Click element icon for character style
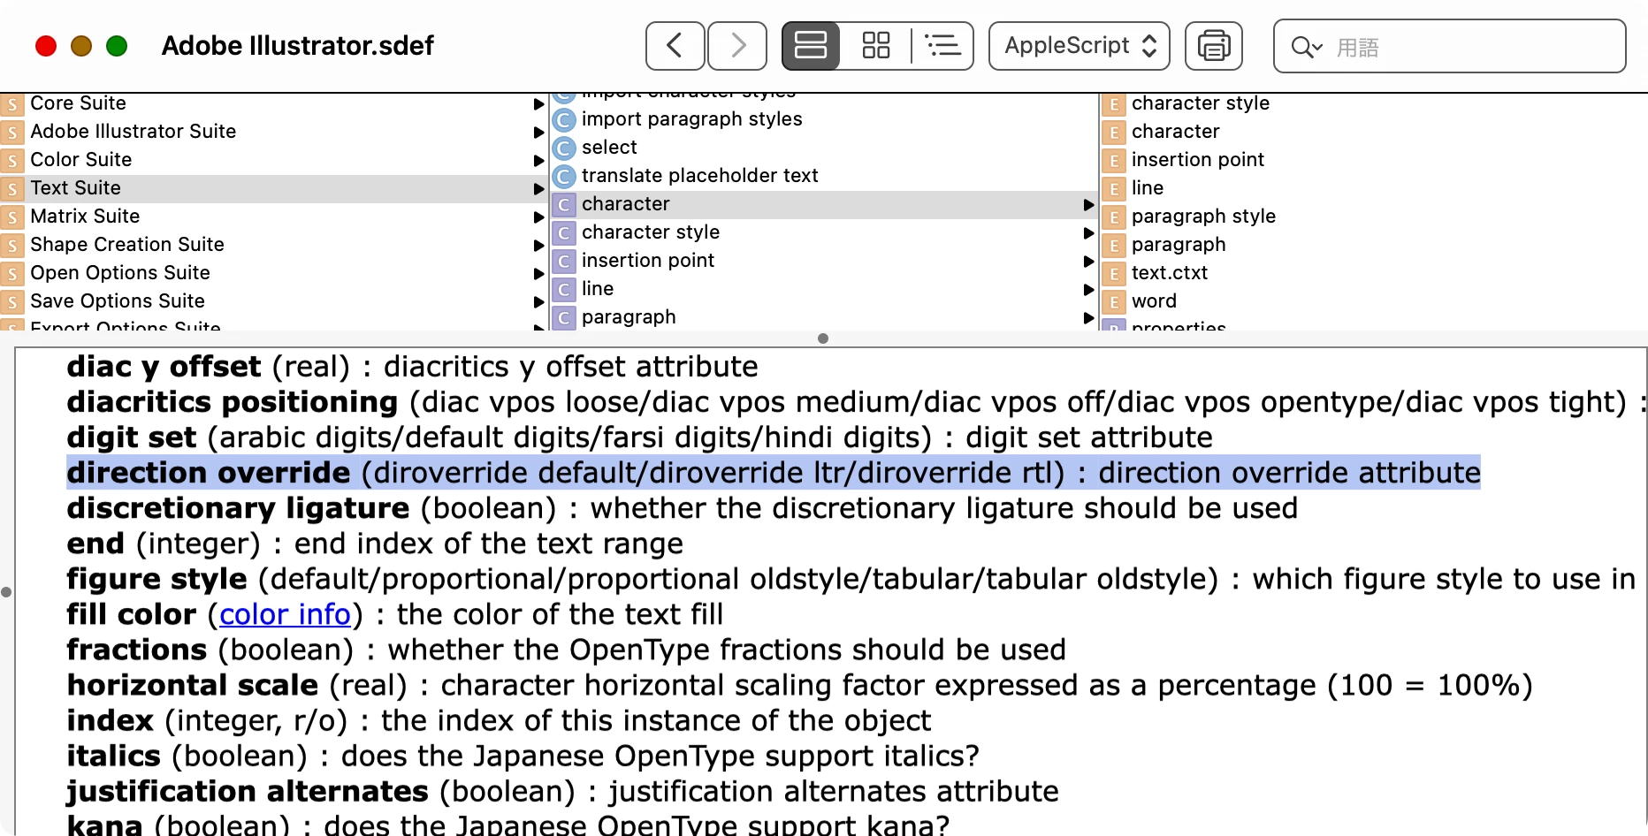The height and width of the screenshot is (836, 1648). tap(1114, 104)
